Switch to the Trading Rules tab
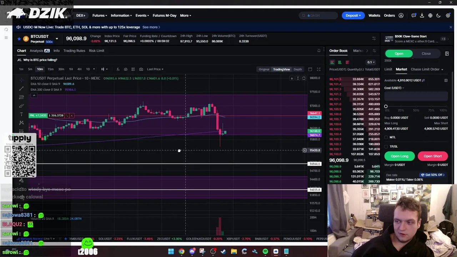Image resolution: width=457 pixels, height=257 pixels. tap(74, 51)
